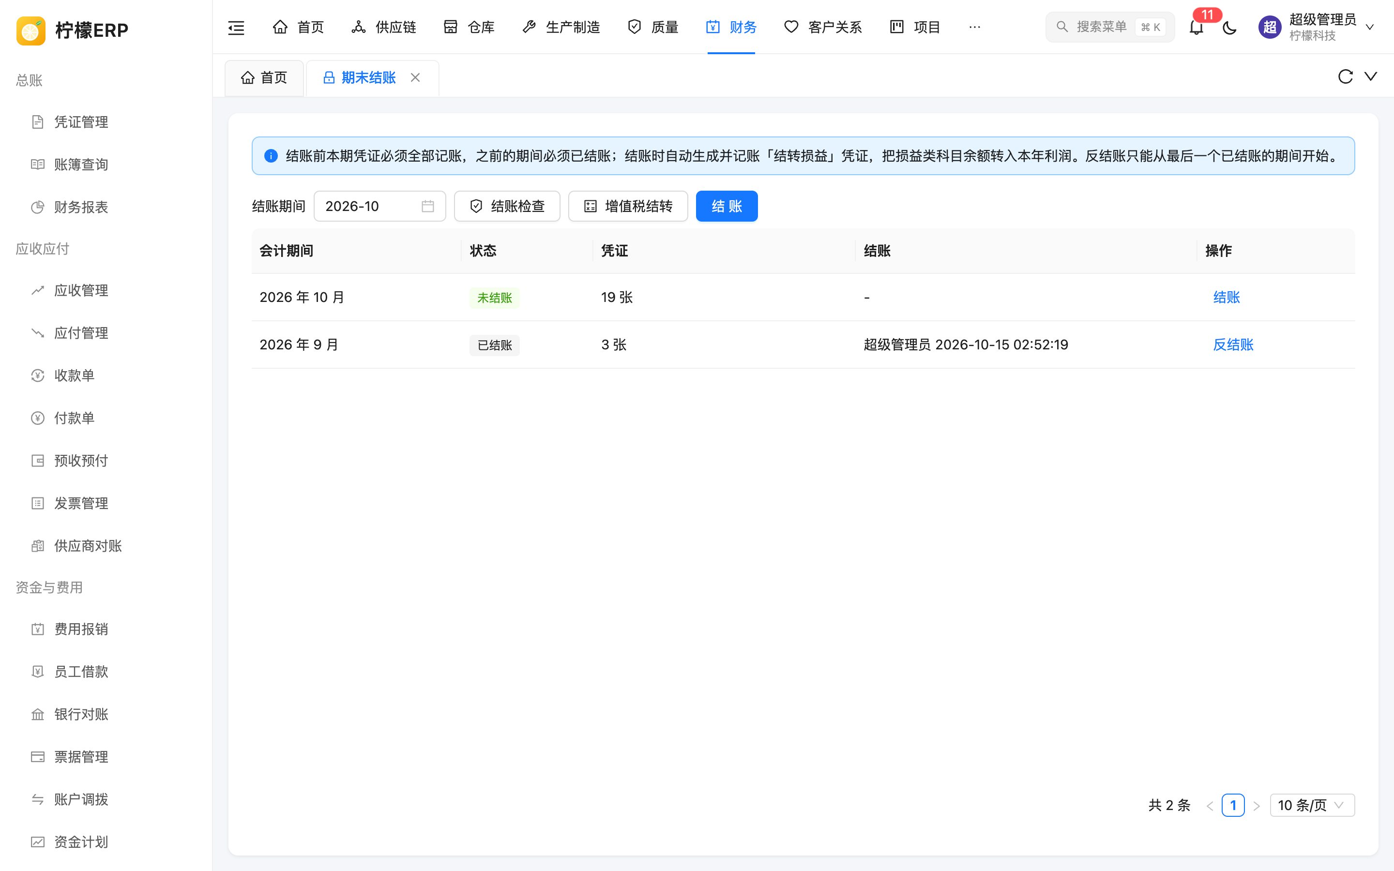Collapse the sidebar with the menu fold icon
Screen dimensions: 1394x871
[236, 27]
